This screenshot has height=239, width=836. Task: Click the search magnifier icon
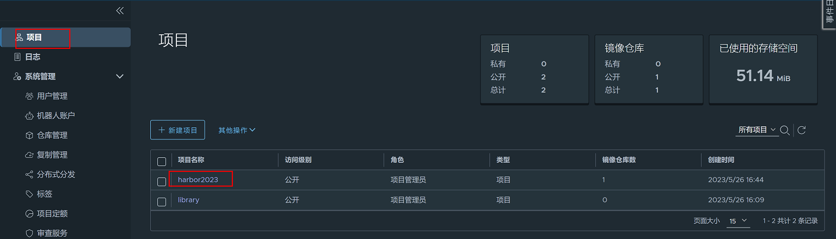point(785,130)
